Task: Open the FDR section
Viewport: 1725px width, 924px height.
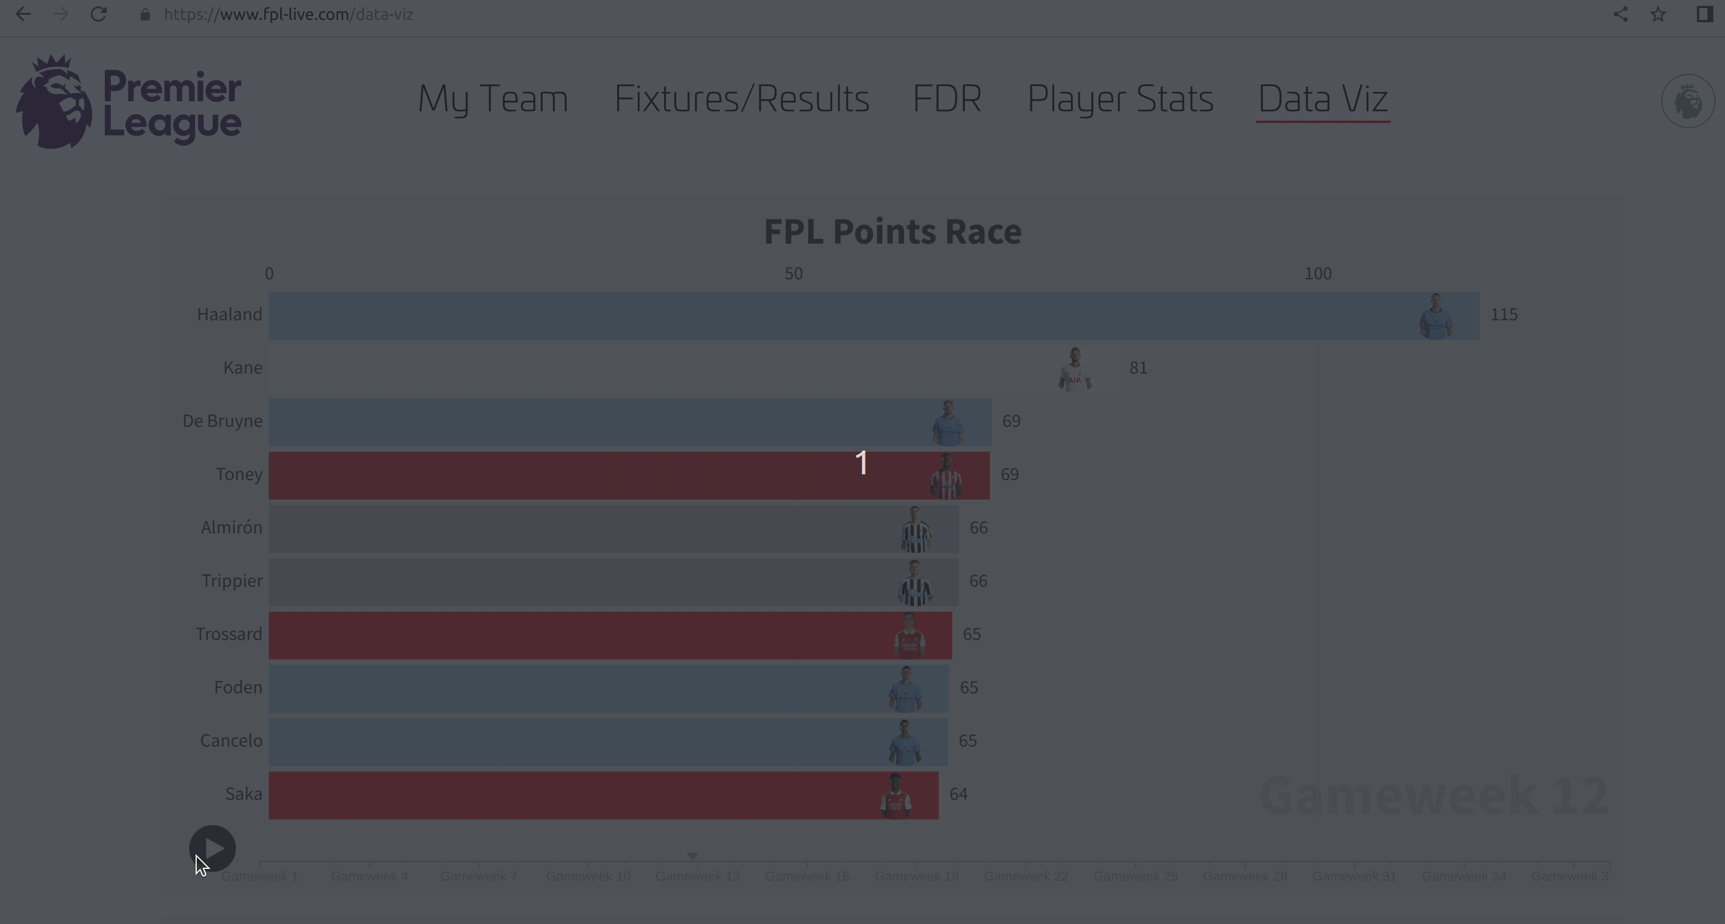Action: coord(947,99)
